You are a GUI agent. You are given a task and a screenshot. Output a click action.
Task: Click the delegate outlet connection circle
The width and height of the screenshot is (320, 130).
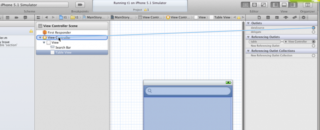coord(313,32)
